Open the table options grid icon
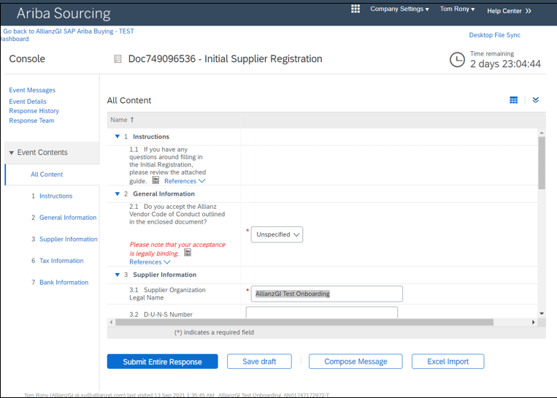The image size is (557, 398). (x=514, y=100)
